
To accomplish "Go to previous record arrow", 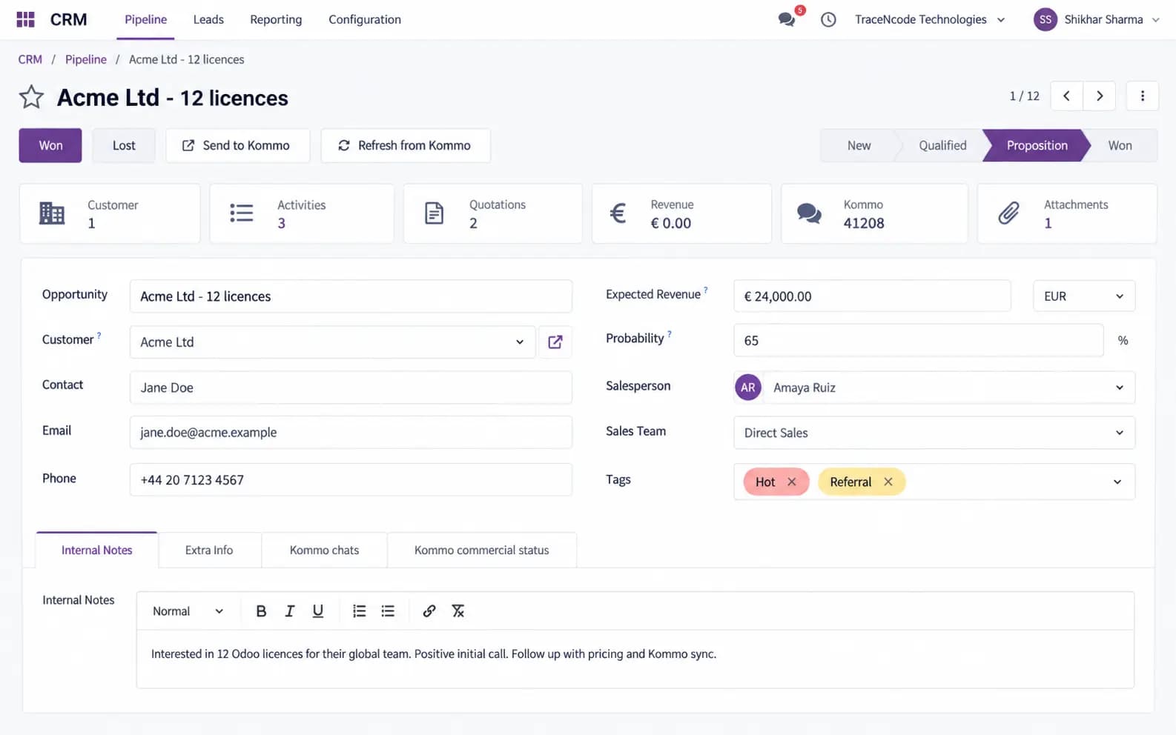I will 1066,96.
